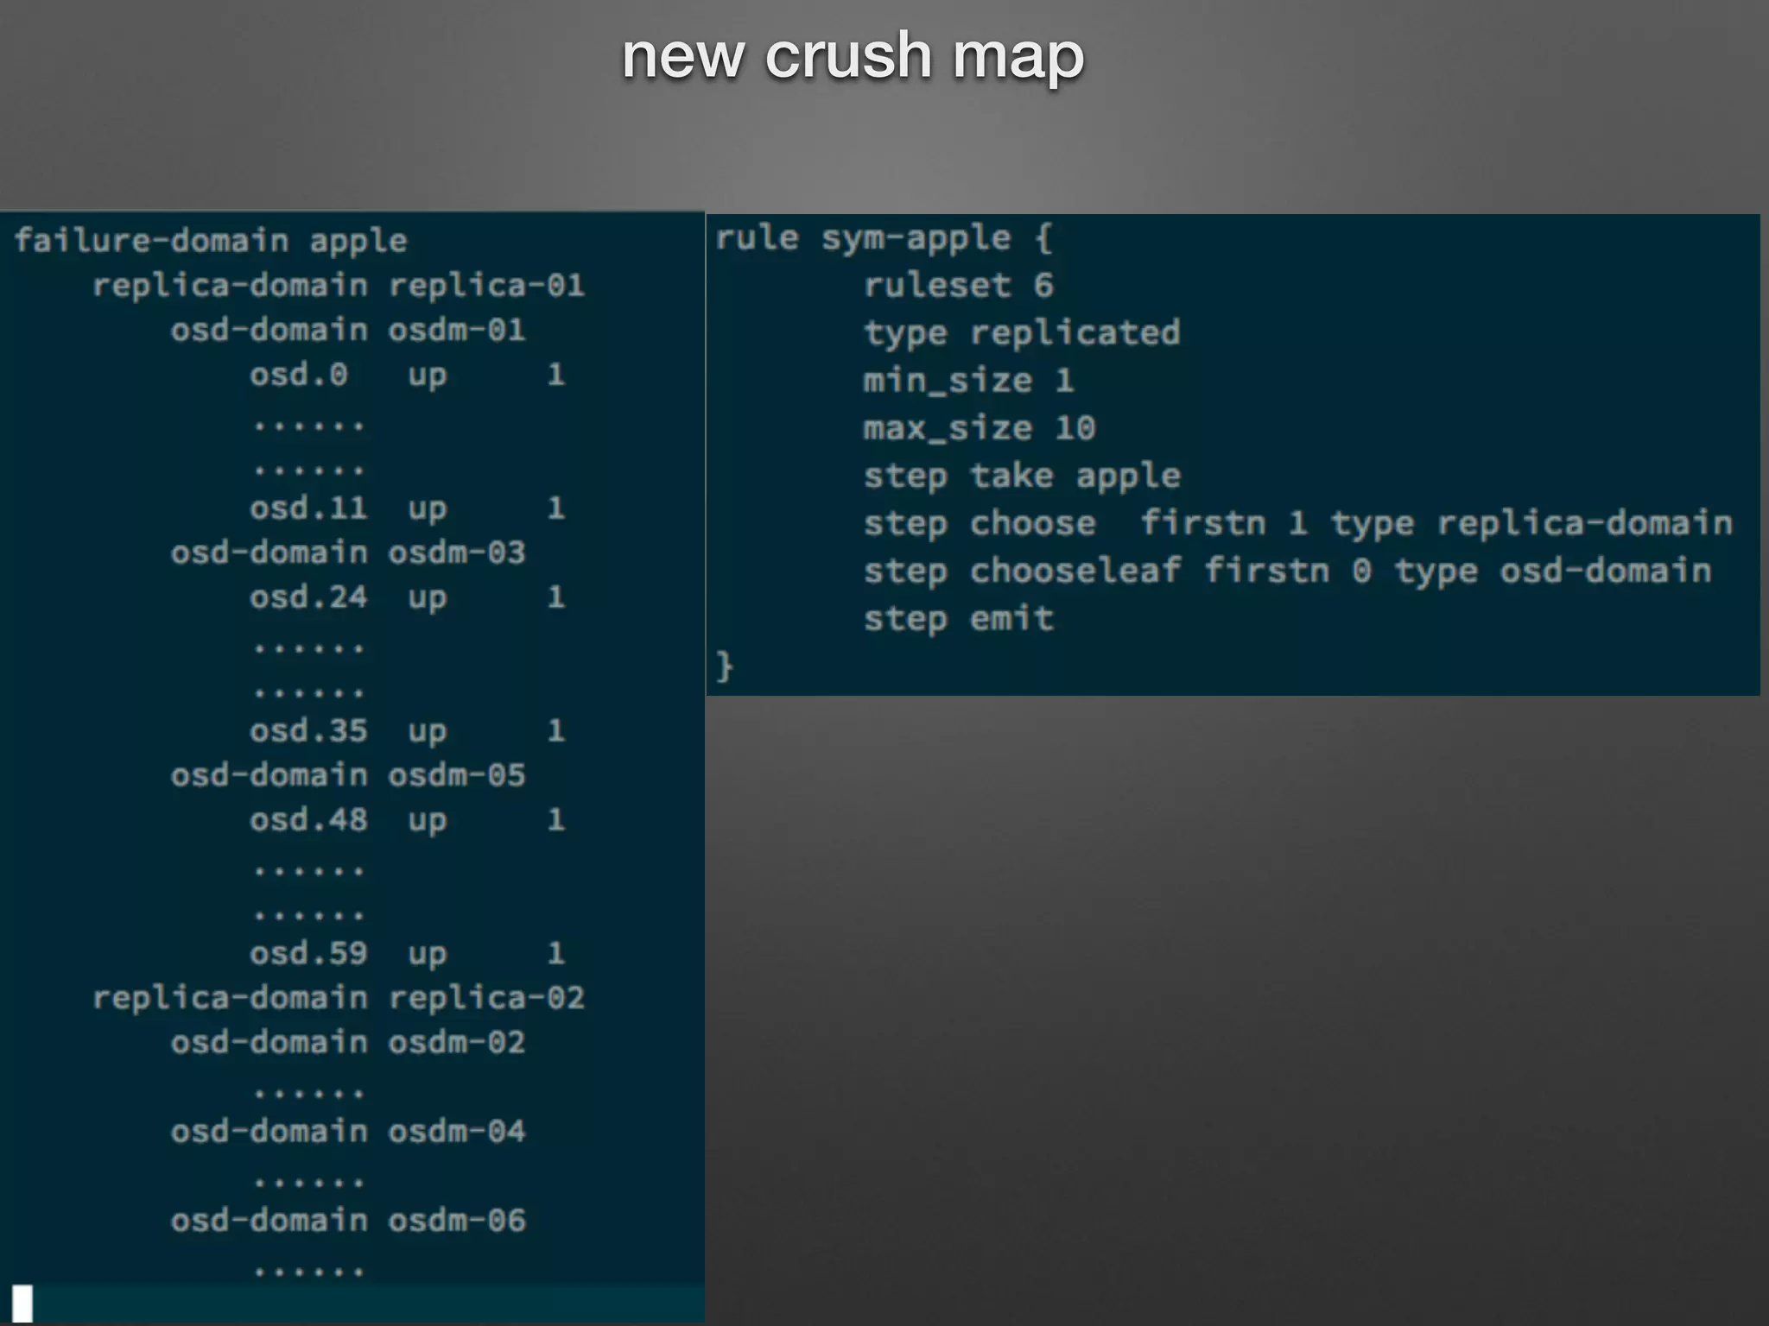Select the "rule sym-apple {" line
This screenshot has height=1326, width=1769.
tap(884, 238)
